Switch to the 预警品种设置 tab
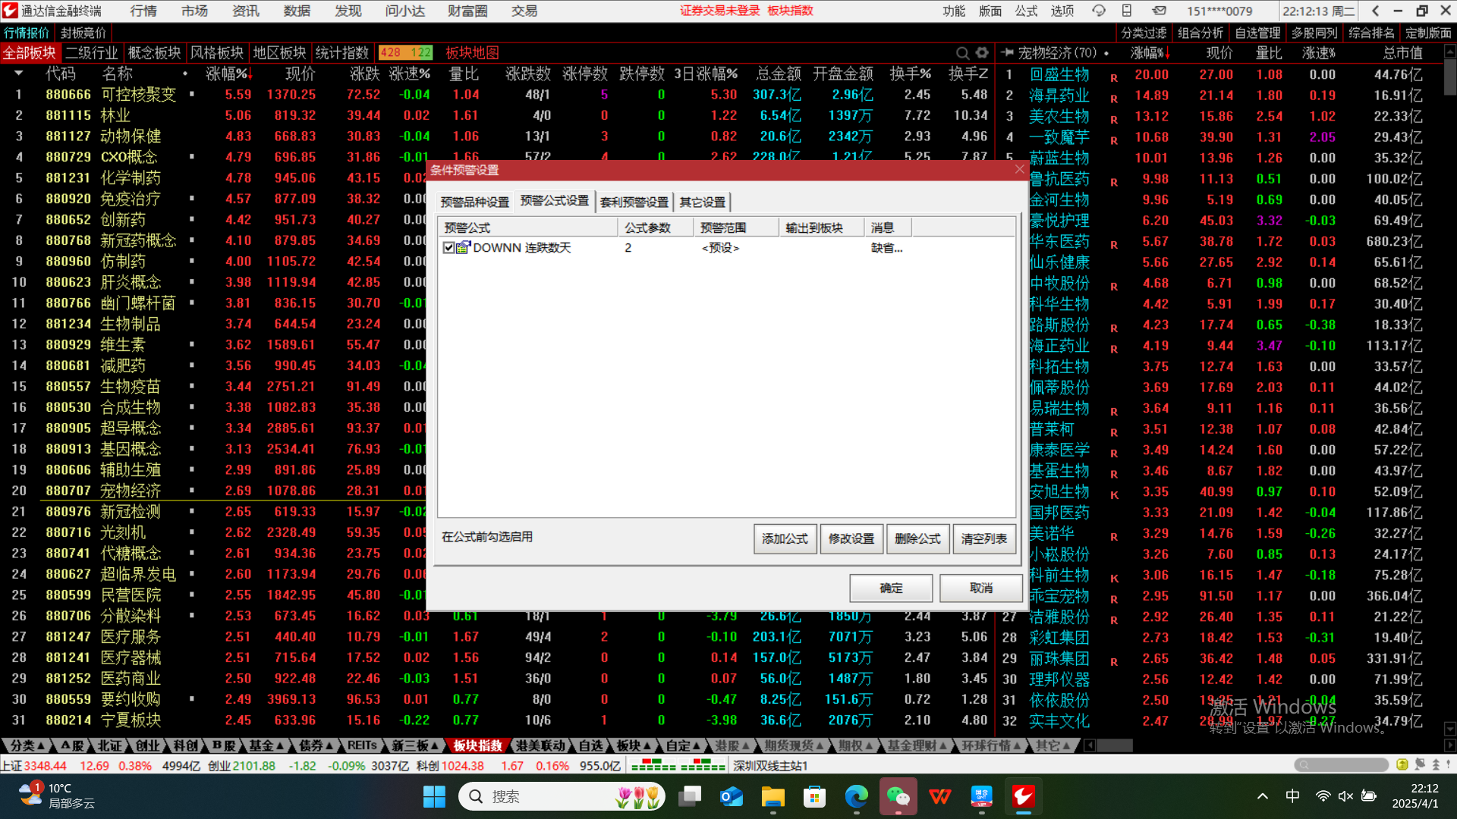The image size is (1457, 819). coord(475,202)
